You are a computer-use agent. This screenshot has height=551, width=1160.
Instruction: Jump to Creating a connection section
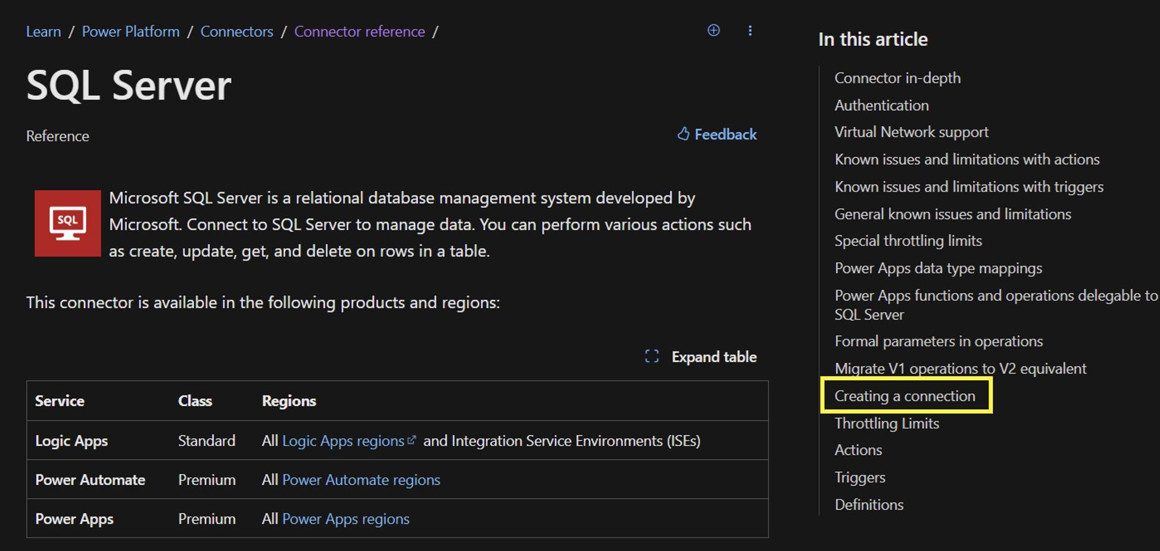pyautogui.click(x=905, y=396)
